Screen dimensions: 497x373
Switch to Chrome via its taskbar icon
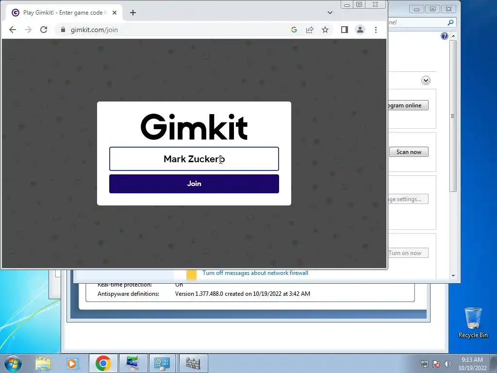(x=103, y=363)
